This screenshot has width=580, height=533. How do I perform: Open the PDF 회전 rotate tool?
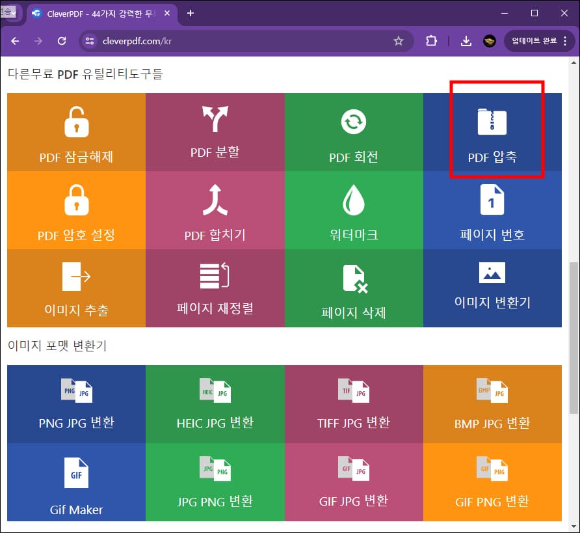(354, 132)
